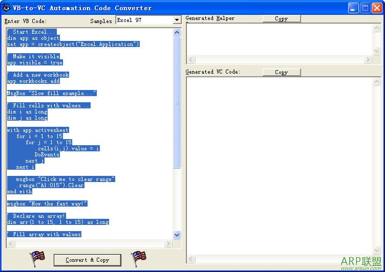385x272 pixels.
Task: Click inside the Generated Helper text area
Action: [x=280, y=39]
